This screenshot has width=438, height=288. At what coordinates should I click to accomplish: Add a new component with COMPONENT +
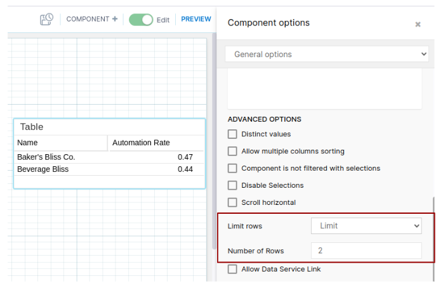click(92, 19)
